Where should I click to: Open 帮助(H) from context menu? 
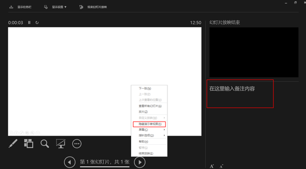point(149,142)
